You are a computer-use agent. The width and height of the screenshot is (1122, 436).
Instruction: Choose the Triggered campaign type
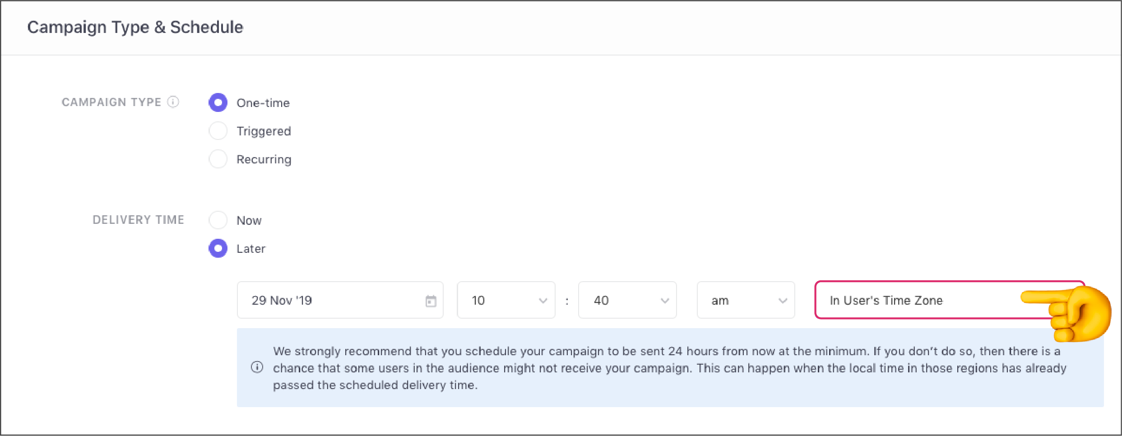(x=218, y=130)
